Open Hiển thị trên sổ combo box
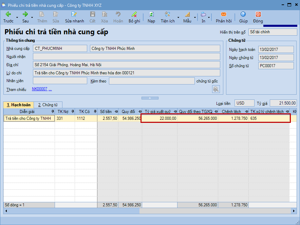Image resolution: width=300 pixels, height=225 pixels. click(273, 32)
